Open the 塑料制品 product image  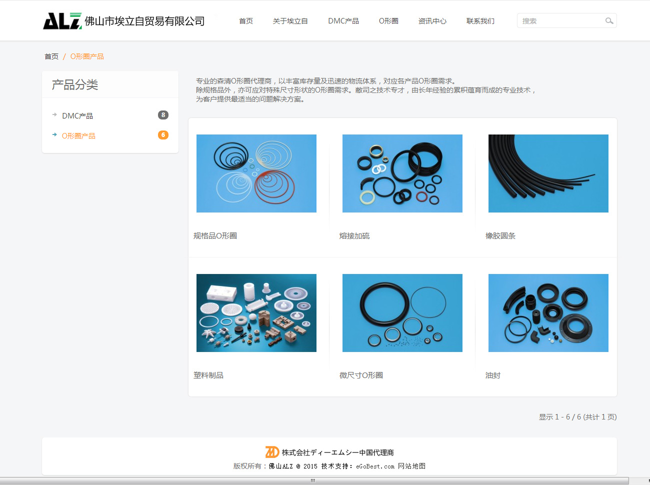pos(256,313)
